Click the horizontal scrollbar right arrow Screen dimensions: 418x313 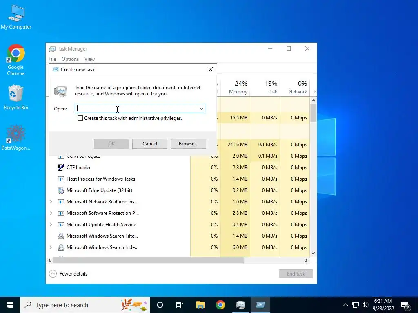pyautogui.click(x=307, y=260)
